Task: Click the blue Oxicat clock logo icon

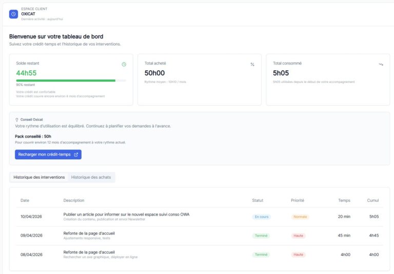Action: tap(13, 14)
